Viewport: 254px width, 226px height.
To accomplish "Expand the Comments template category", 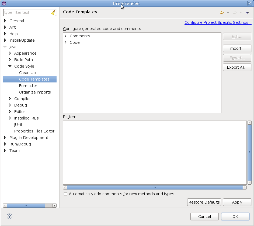I will [65, 36].
